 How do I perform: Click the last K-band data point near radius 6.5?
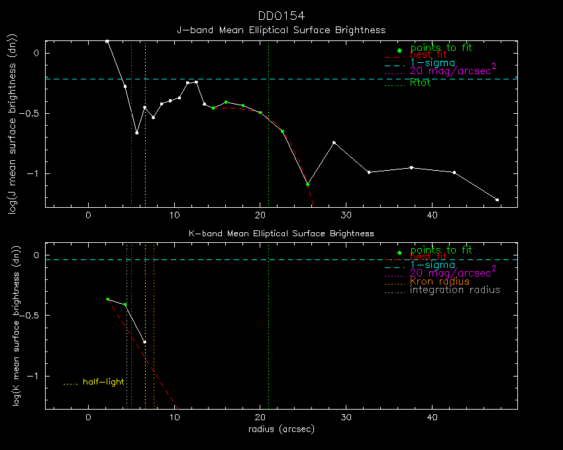145,342
